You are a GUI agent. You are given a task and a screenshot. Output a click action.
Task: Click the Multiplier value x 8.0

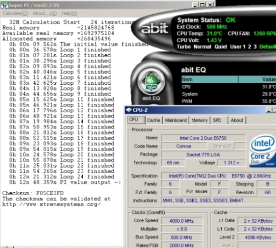coord(182,229)
